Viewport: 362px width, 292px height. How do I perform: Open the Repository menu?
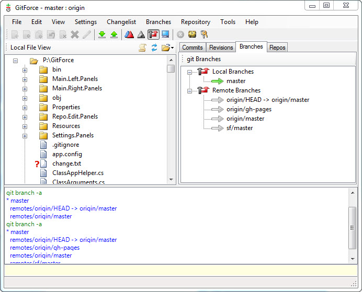tap(196, 22)
